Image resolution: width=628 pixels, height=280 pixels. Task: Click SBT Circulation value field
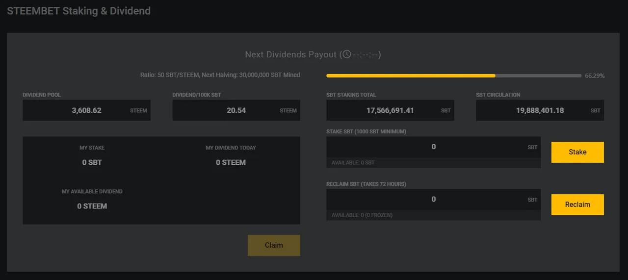point(540,110)
